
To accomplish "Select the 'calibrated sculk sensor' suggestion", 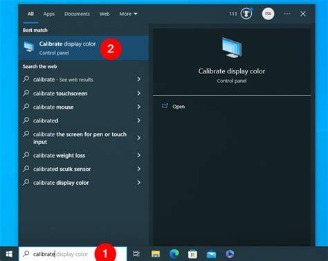I will pos(84,169).
